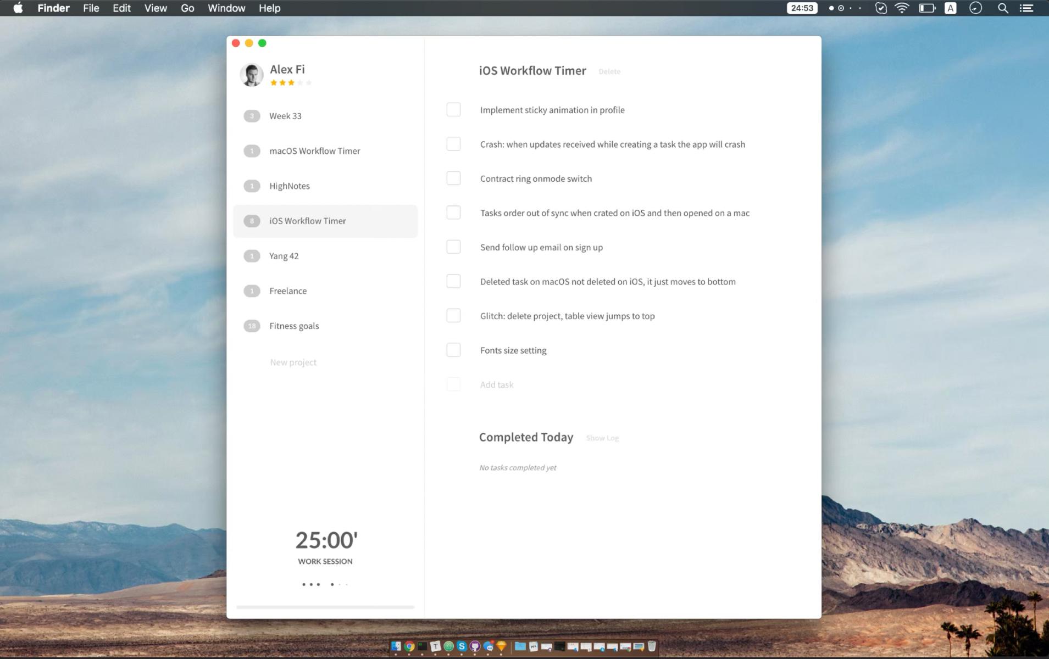
Task: Click Show Log next to Completed Today
Action: point(602,438)
